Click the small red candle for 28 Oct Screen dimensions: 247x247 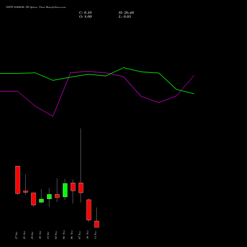coord(26,192)
